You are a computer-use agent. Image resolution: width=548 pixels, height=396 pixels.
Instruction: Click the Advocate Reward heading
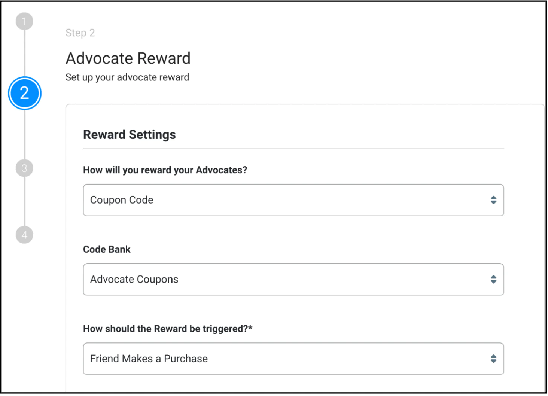128,58
